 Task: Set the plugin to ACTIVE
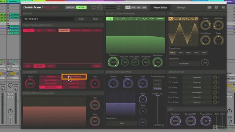pos(82,7)
